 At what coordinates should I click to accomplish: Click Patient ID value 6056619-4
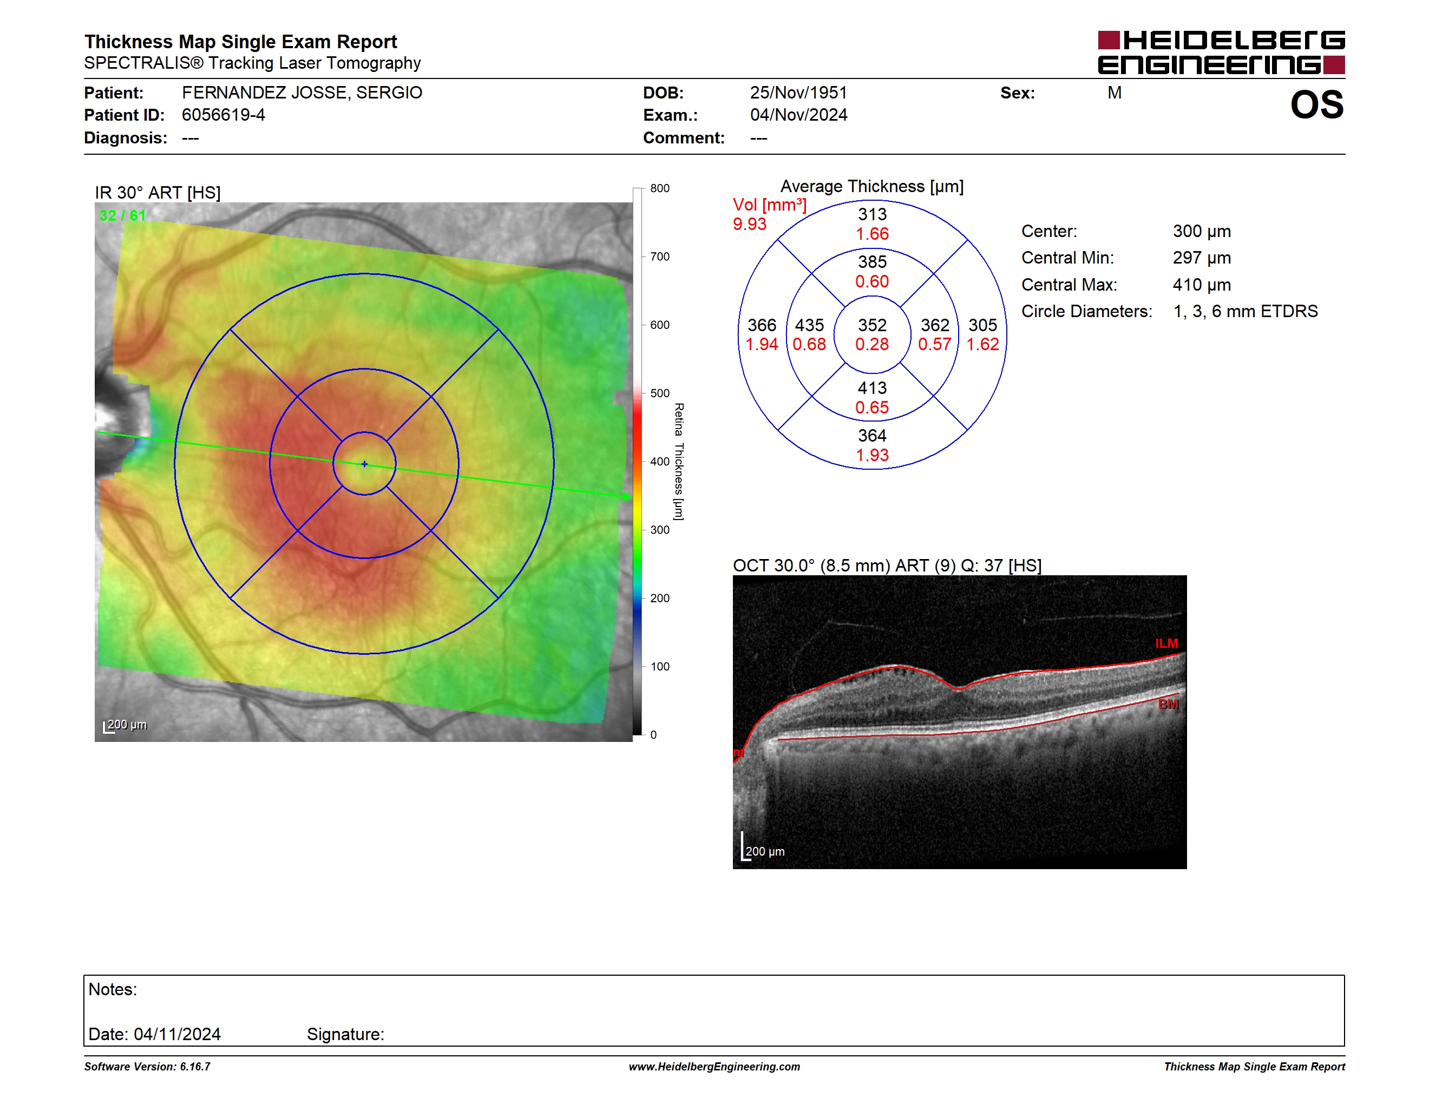223,114
